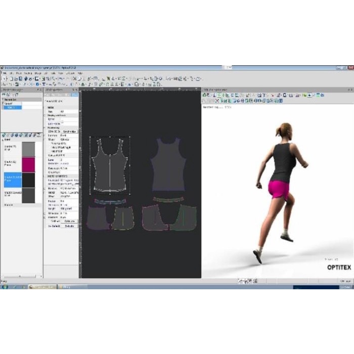Select the highlighted blue item in top-left tree

[x=13, y=107]
